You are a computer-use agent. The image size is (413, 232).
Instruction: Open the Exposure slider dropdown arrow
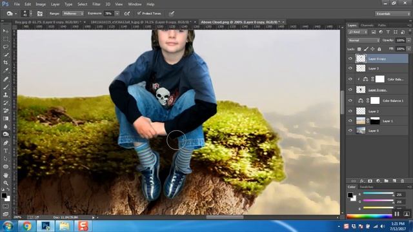point(117,13)
